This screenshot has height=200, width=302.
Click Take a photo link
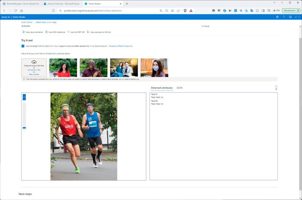[x=34, y=74]
